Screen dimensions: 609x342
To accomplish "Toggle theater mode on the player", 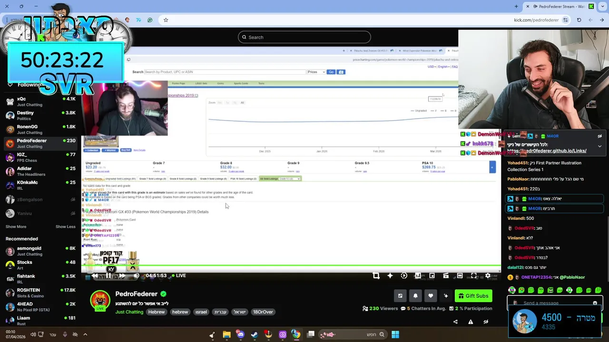I will coord(460,275).
